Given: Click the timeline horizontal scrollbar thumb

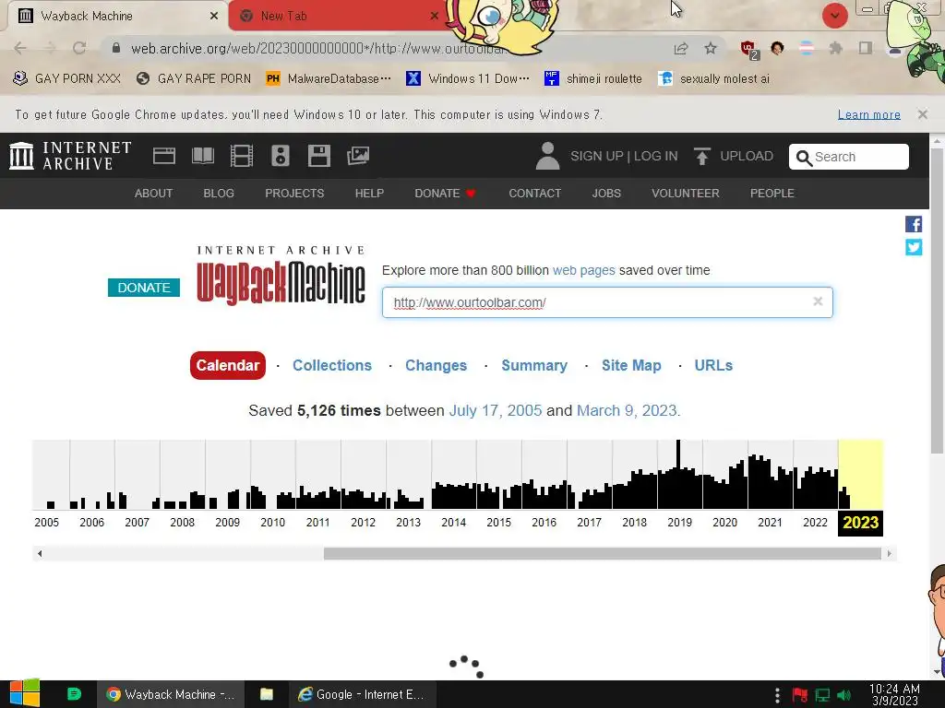Looking at the screenshot, I should point(602,553).
